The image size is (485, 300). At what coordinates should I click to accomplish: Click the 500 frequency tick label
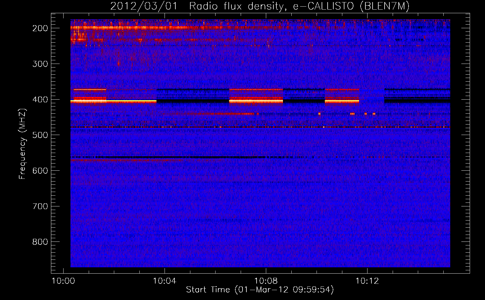point(40,135)
